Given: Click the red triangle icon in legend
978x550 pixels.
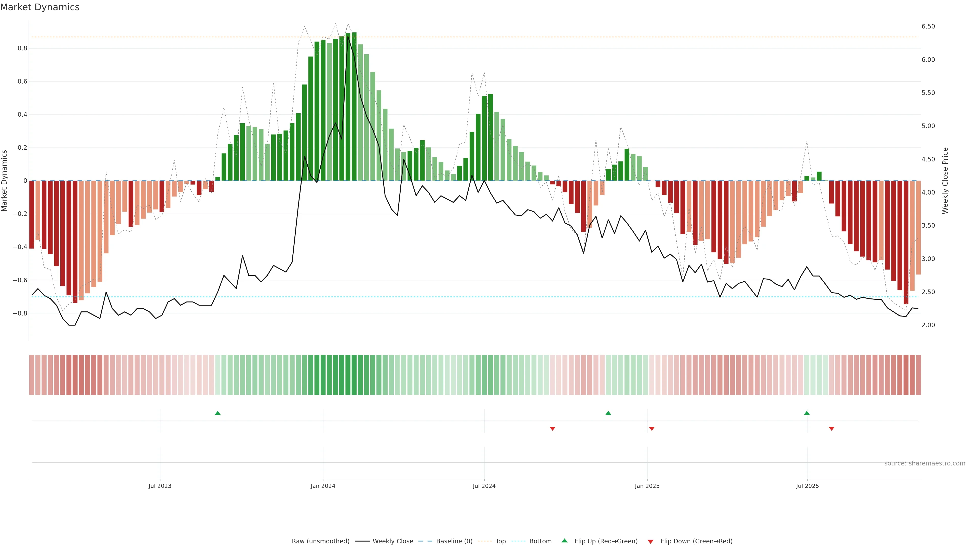Looking at the screenshot, I should (650, 542).
